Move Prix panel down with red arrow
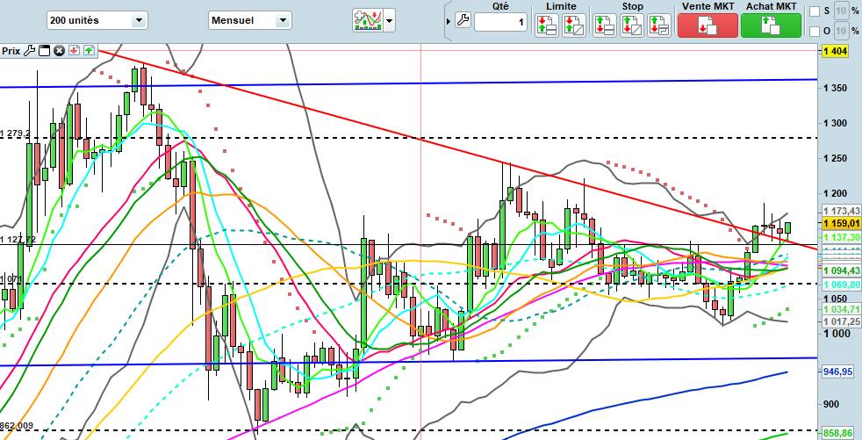Viewport: 862px width, 440px height. click(74, 51)
